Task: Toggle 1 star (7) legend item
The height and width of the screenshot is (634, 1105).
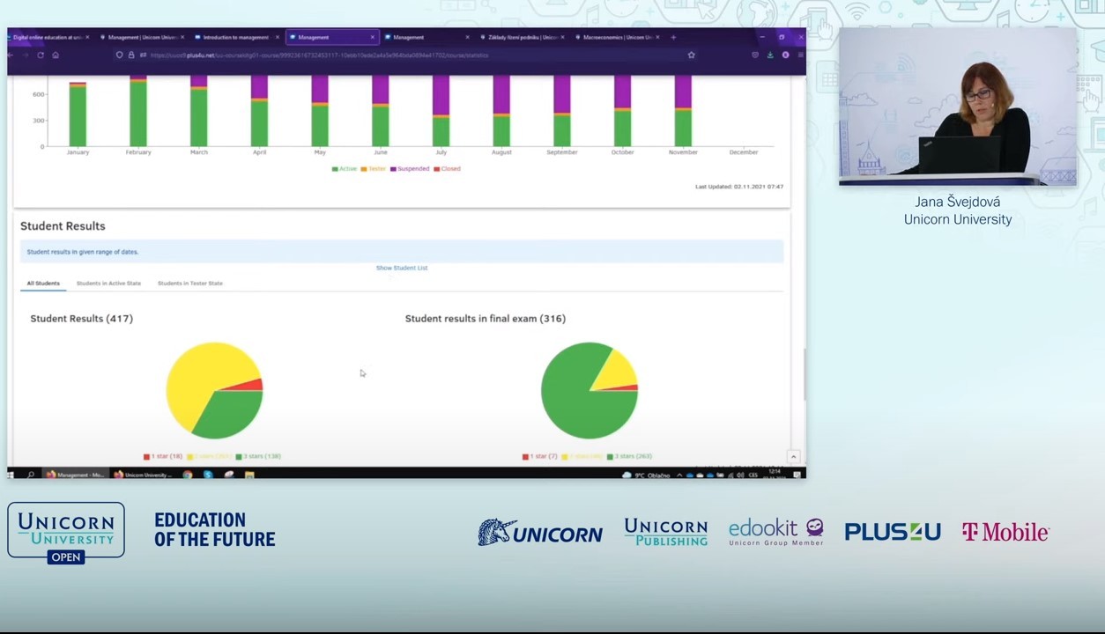Action: tap(540, 456)
